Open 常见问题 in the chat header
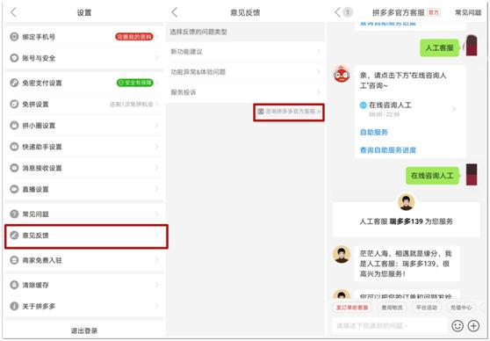The image size is (490, 341). 468,12
